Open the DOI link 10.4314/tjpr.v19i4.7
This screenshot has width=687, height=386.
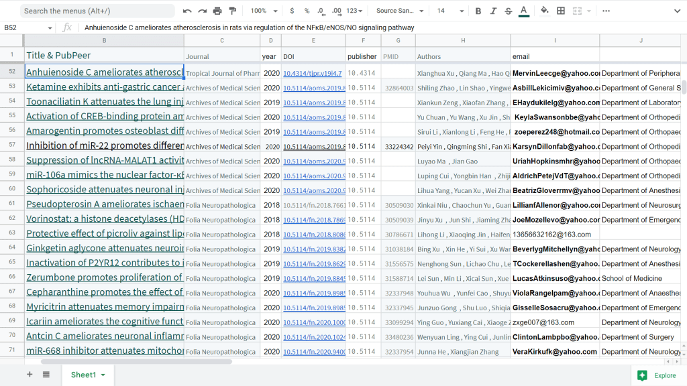(312, 73)
